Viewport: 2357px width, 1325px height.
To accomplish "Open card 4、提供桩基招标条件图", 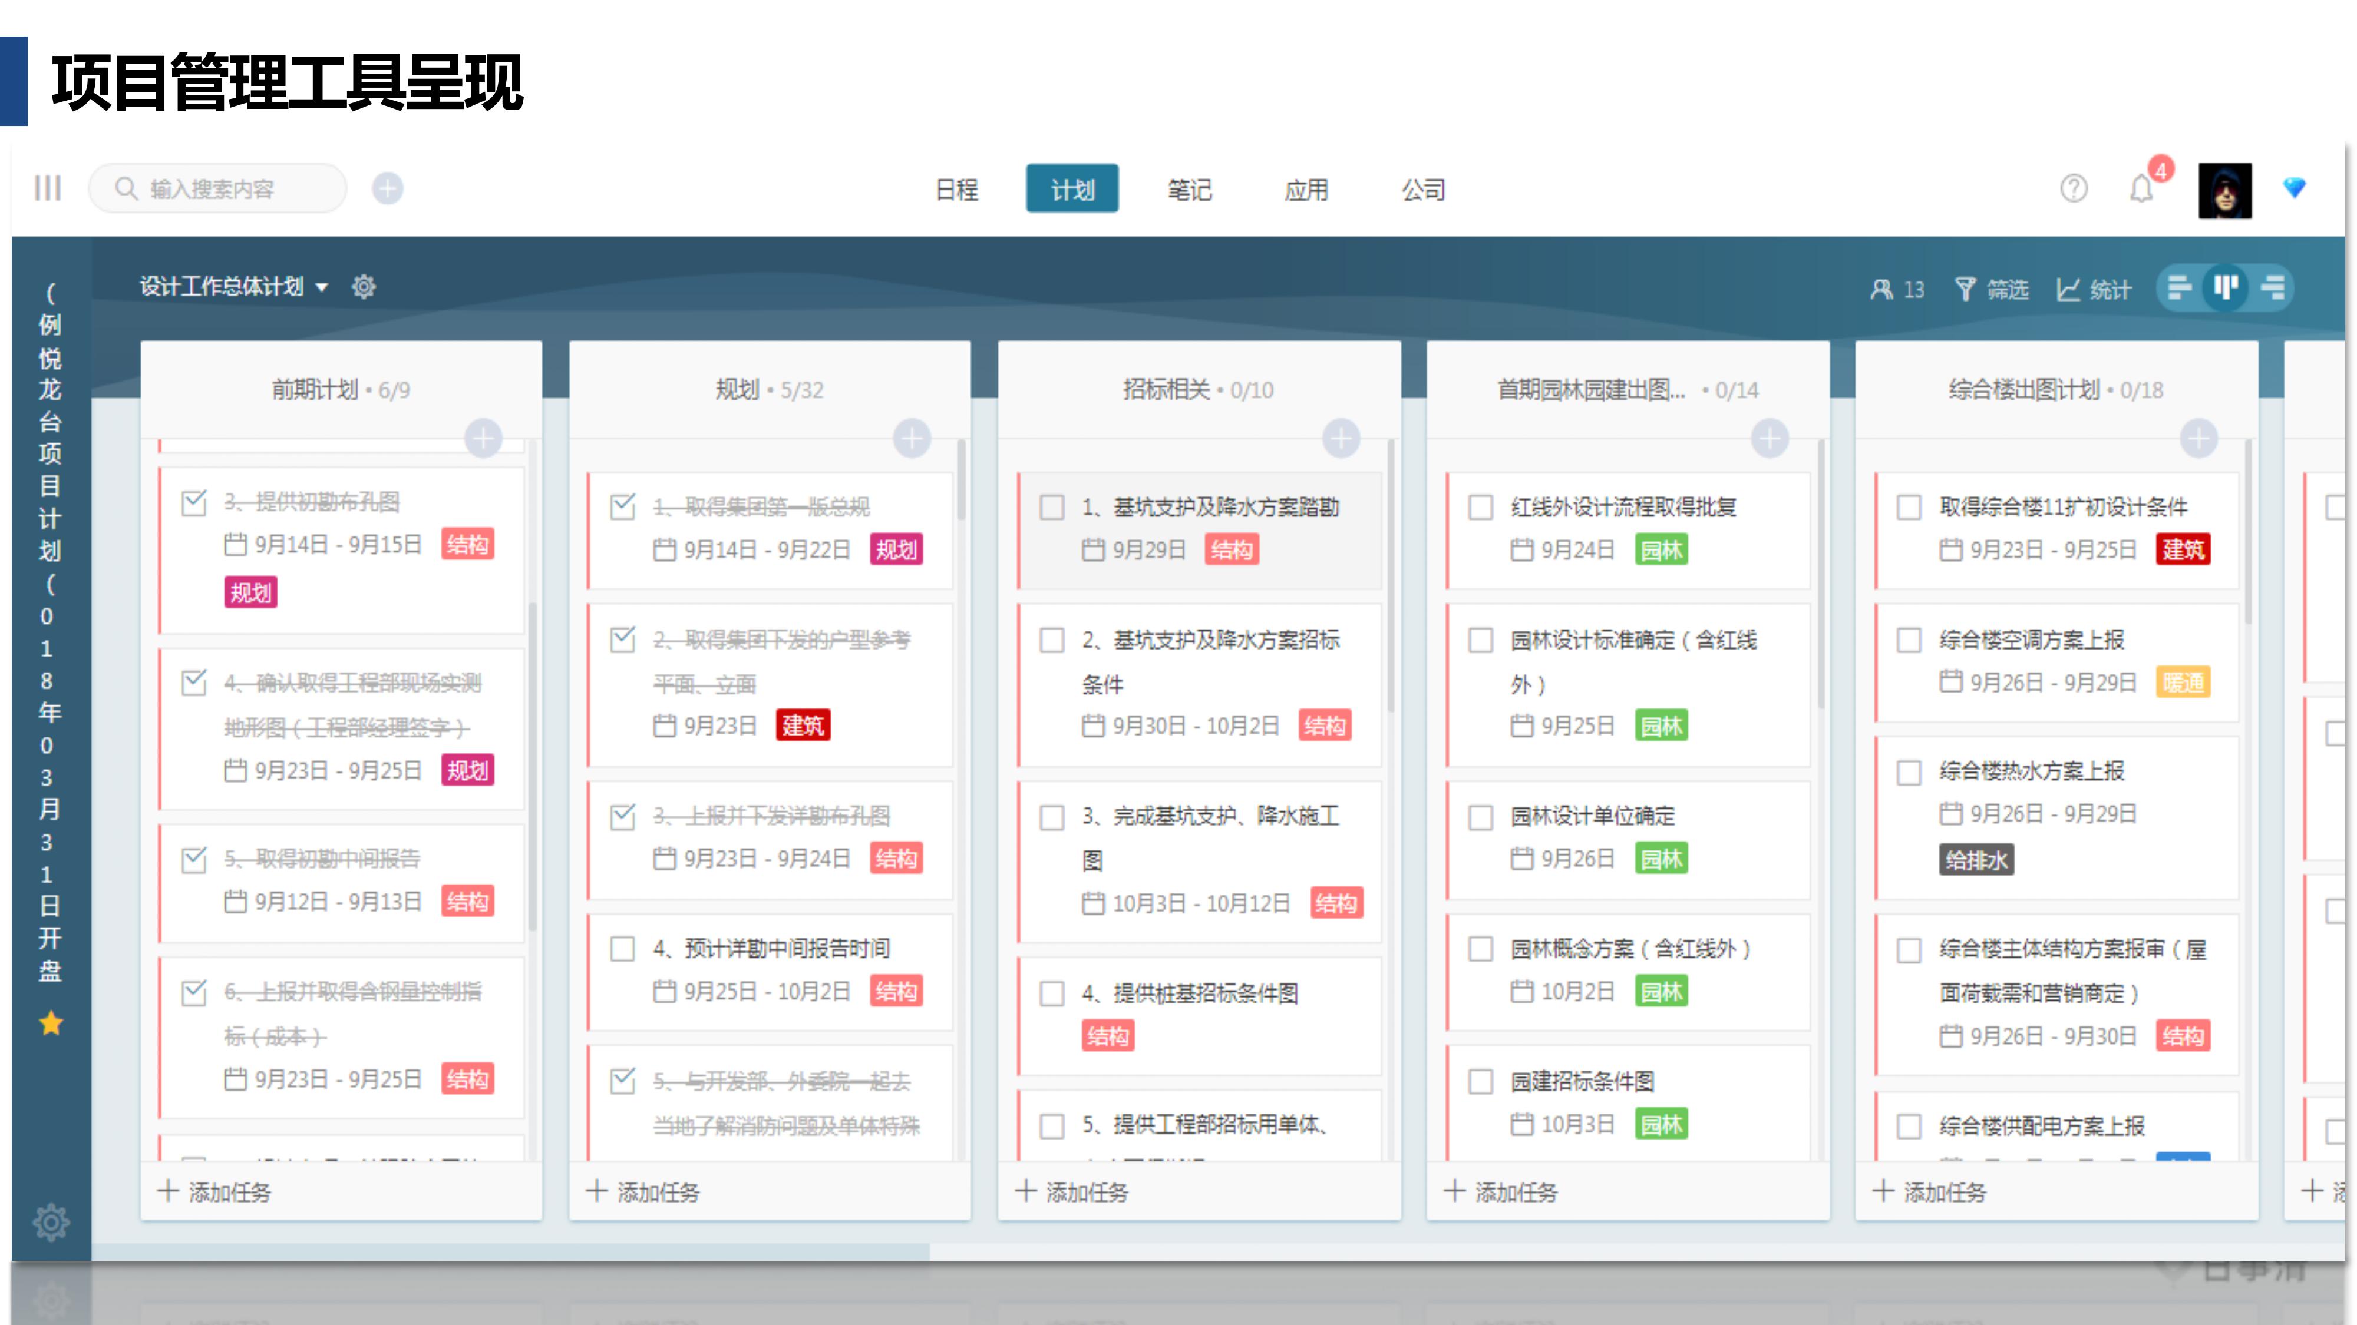I will 1199,1015.
